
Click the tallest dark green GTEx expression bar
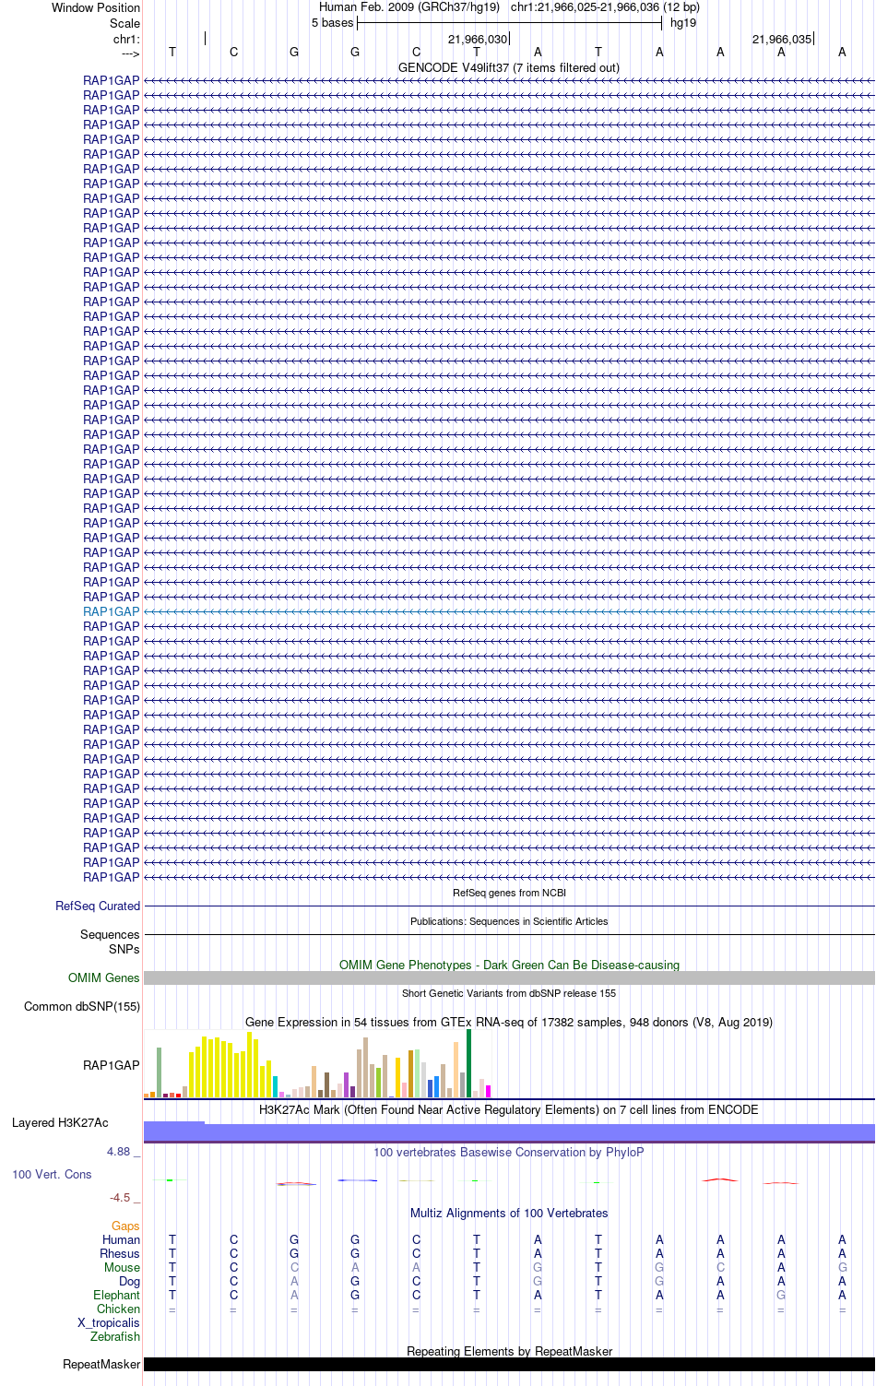(x=468, y=1063)
